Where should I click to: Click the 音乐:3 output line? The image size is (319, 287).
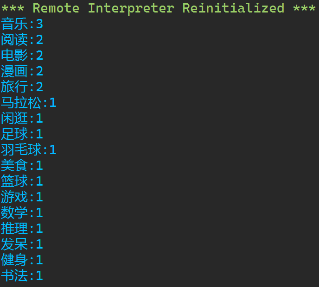click(x=22, y=24)
